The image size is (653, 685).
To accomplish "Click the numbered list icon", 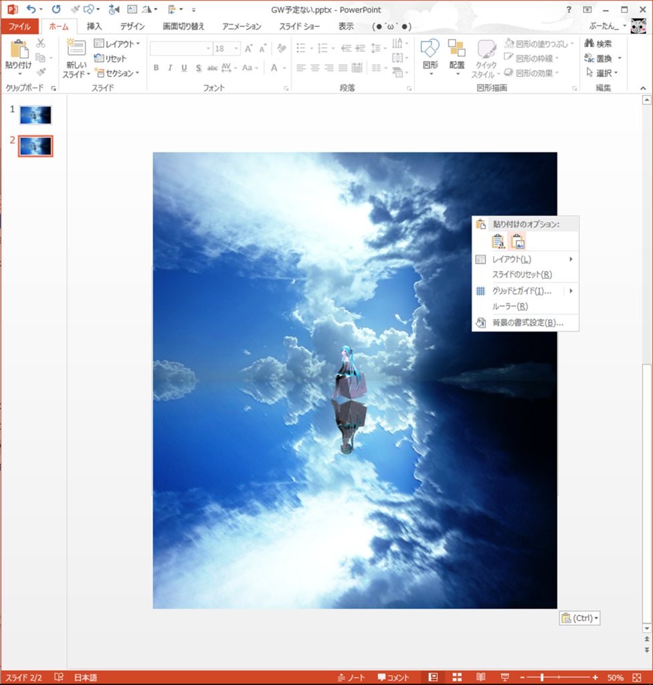I will (322, 48).
